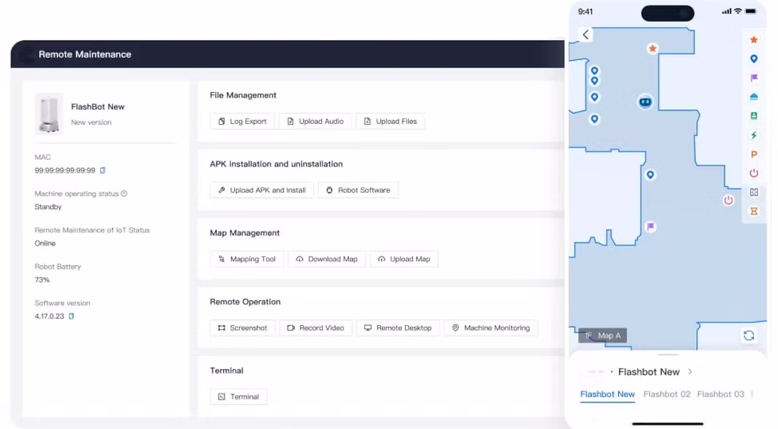Open the 1F Map A floor selector
Screen dimensions: 778x429
[602, 336]
